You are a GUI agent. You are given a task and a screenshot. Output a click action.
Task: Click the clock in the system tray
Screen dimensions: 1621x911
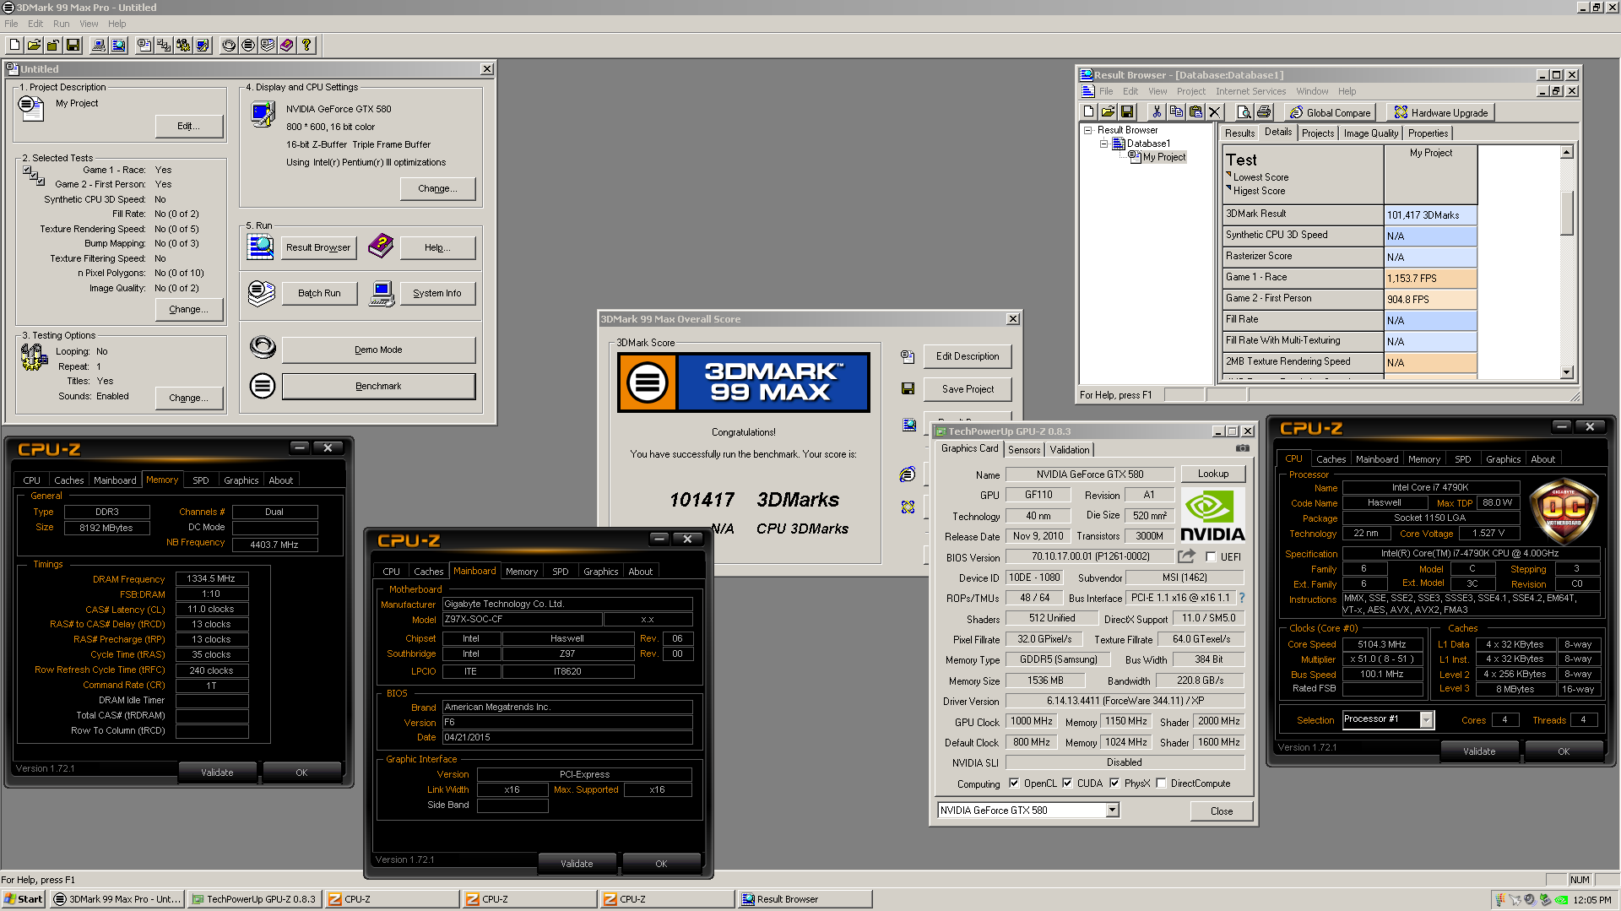(1592, 900)
